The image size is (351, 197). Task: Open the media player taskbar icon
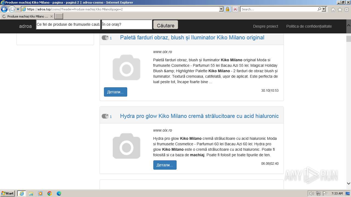(40, 193)
